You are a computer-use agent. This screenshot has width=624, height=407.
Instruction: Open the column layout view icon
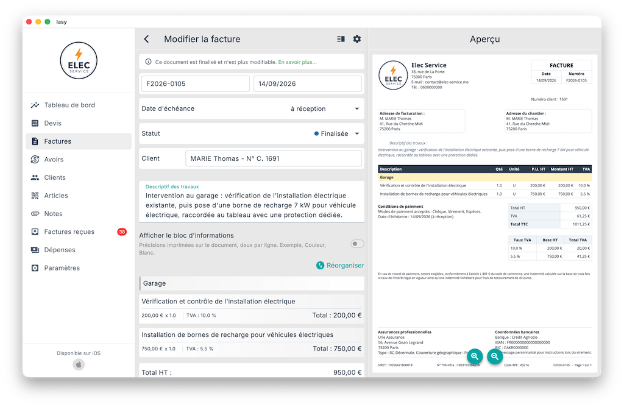pos(341,39)
